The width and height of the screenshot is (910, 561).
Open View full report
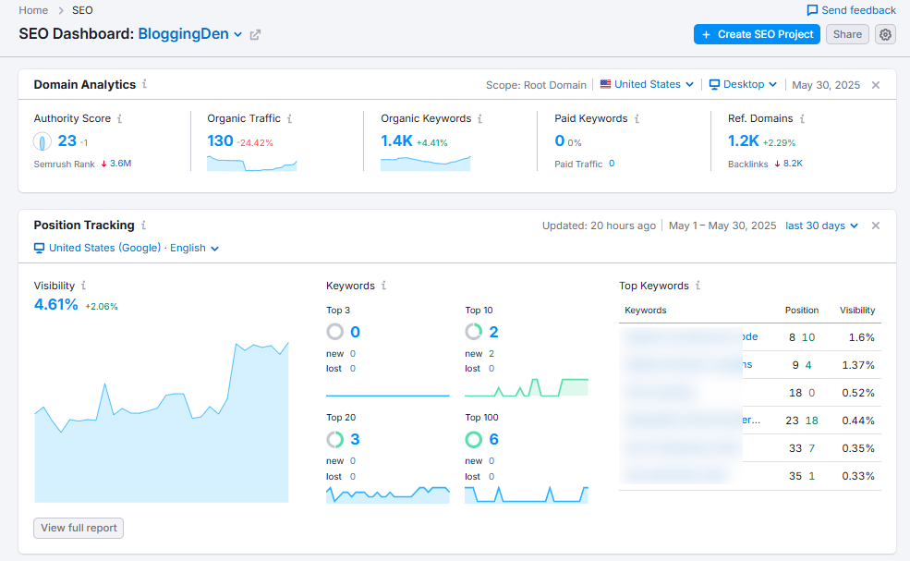point(79,528)
